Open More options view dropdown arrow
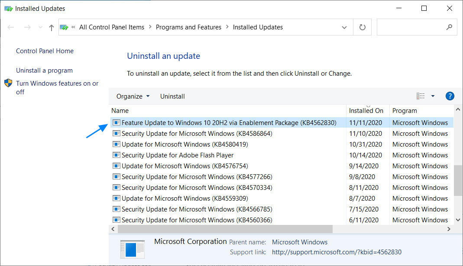 tap(433, 96)
